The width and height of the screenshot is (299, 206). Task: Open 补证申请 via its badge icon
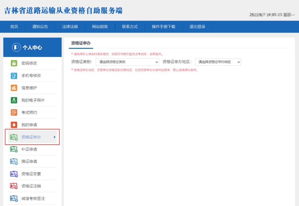click(14, 149)
